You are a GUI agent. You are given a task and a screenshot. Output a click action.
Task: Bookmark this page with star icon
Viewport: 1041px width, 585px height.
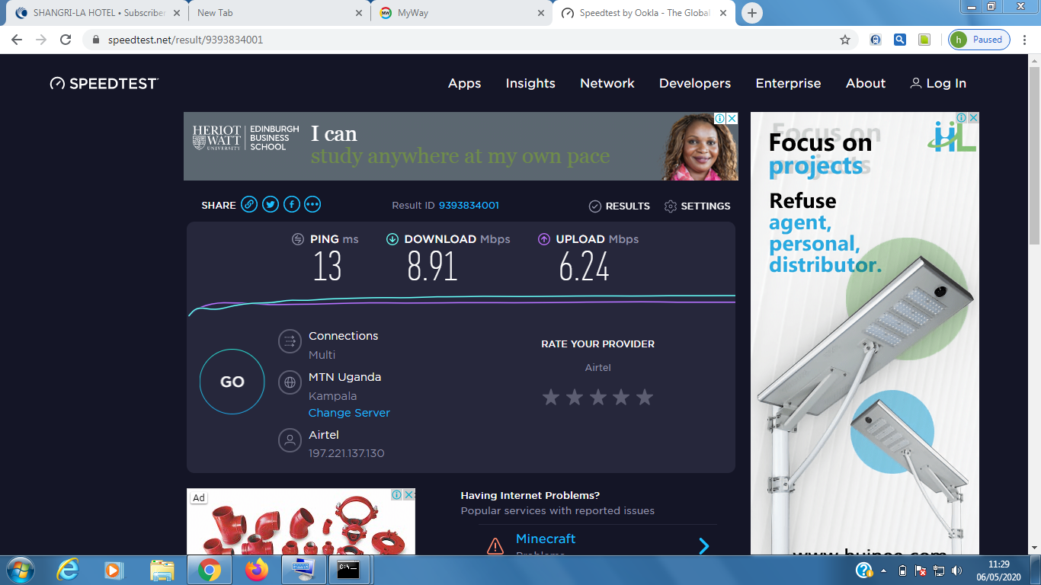click(845, 40)
